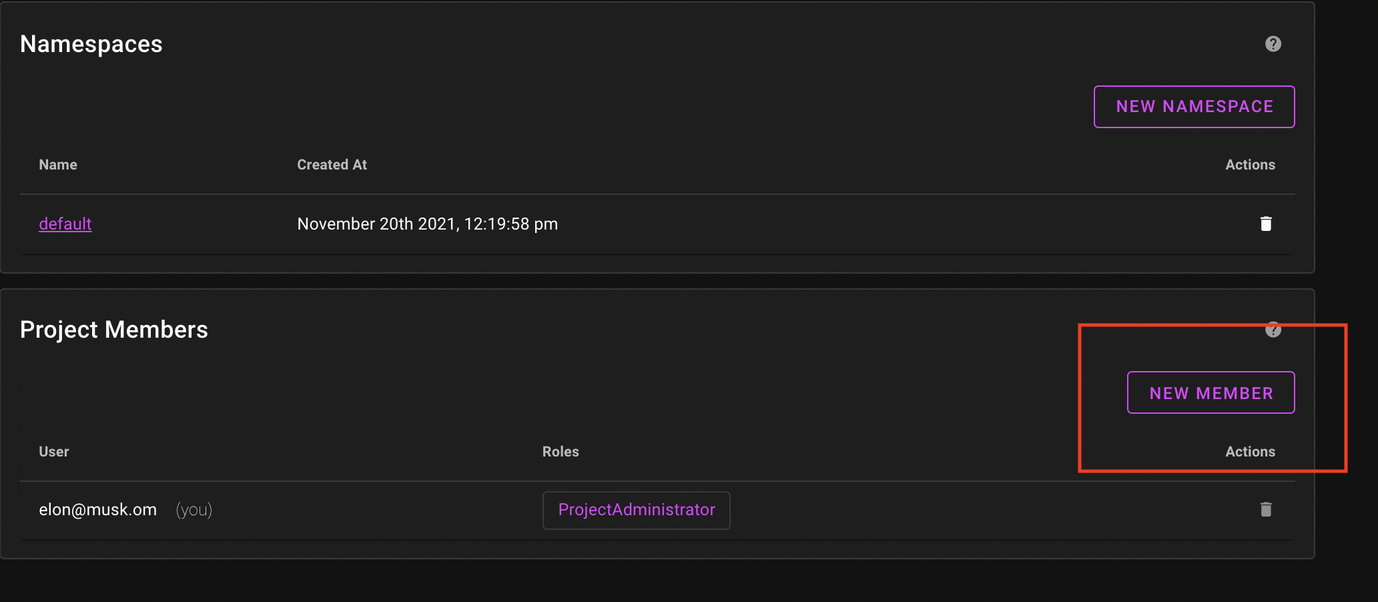Click the Namespaces section heading
The height and width of the screenshot is (602, 1378).
(91, 44)
